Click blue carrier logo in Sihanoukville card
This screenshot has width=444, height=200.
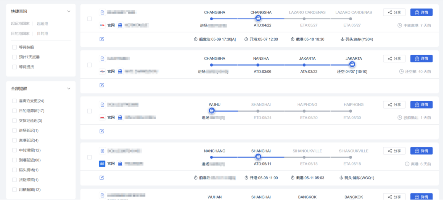point(102,164)
